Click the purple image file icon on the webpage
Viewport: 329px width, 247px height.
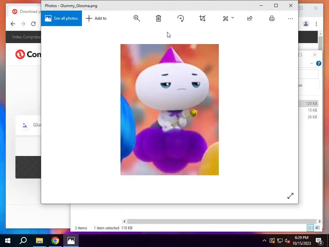click(25, 125)
